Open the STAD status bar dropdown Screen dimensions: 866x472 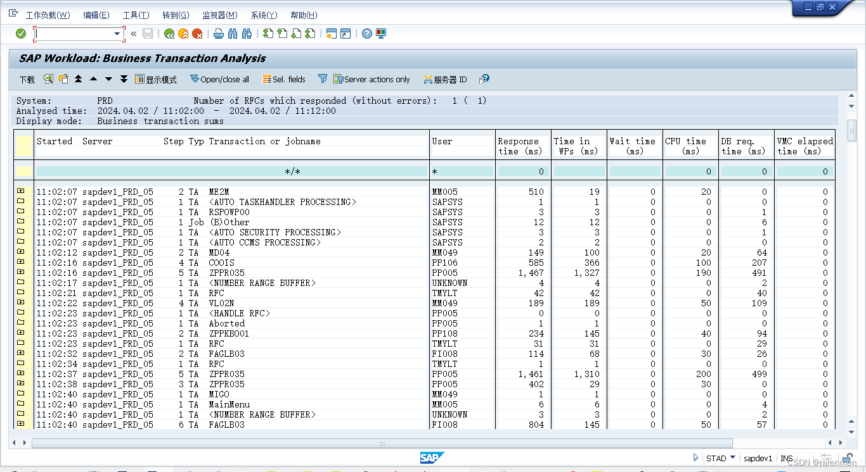coord(733,457)
